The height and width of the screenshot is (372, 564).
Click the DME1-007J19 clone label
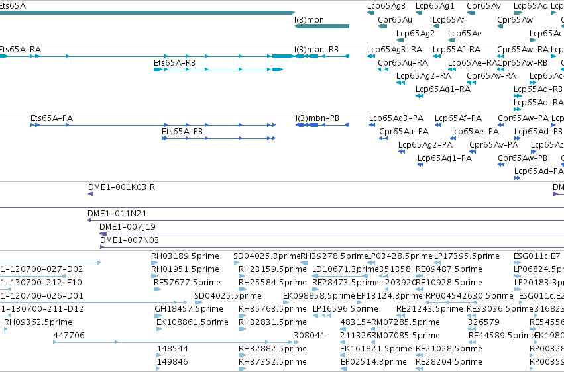point(127,227)
